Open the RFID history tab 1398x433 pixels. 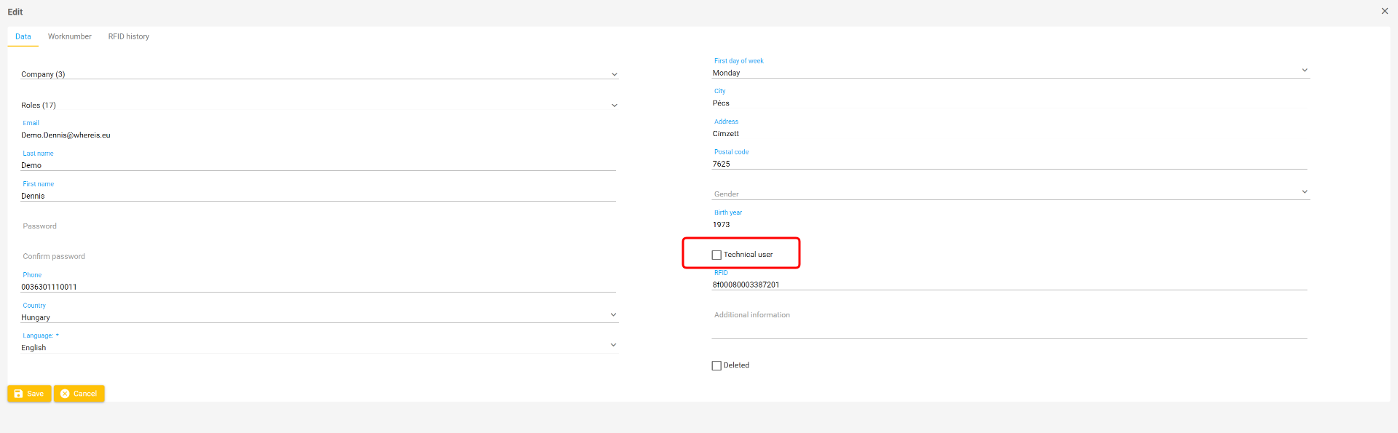click(x=129, y=36)
